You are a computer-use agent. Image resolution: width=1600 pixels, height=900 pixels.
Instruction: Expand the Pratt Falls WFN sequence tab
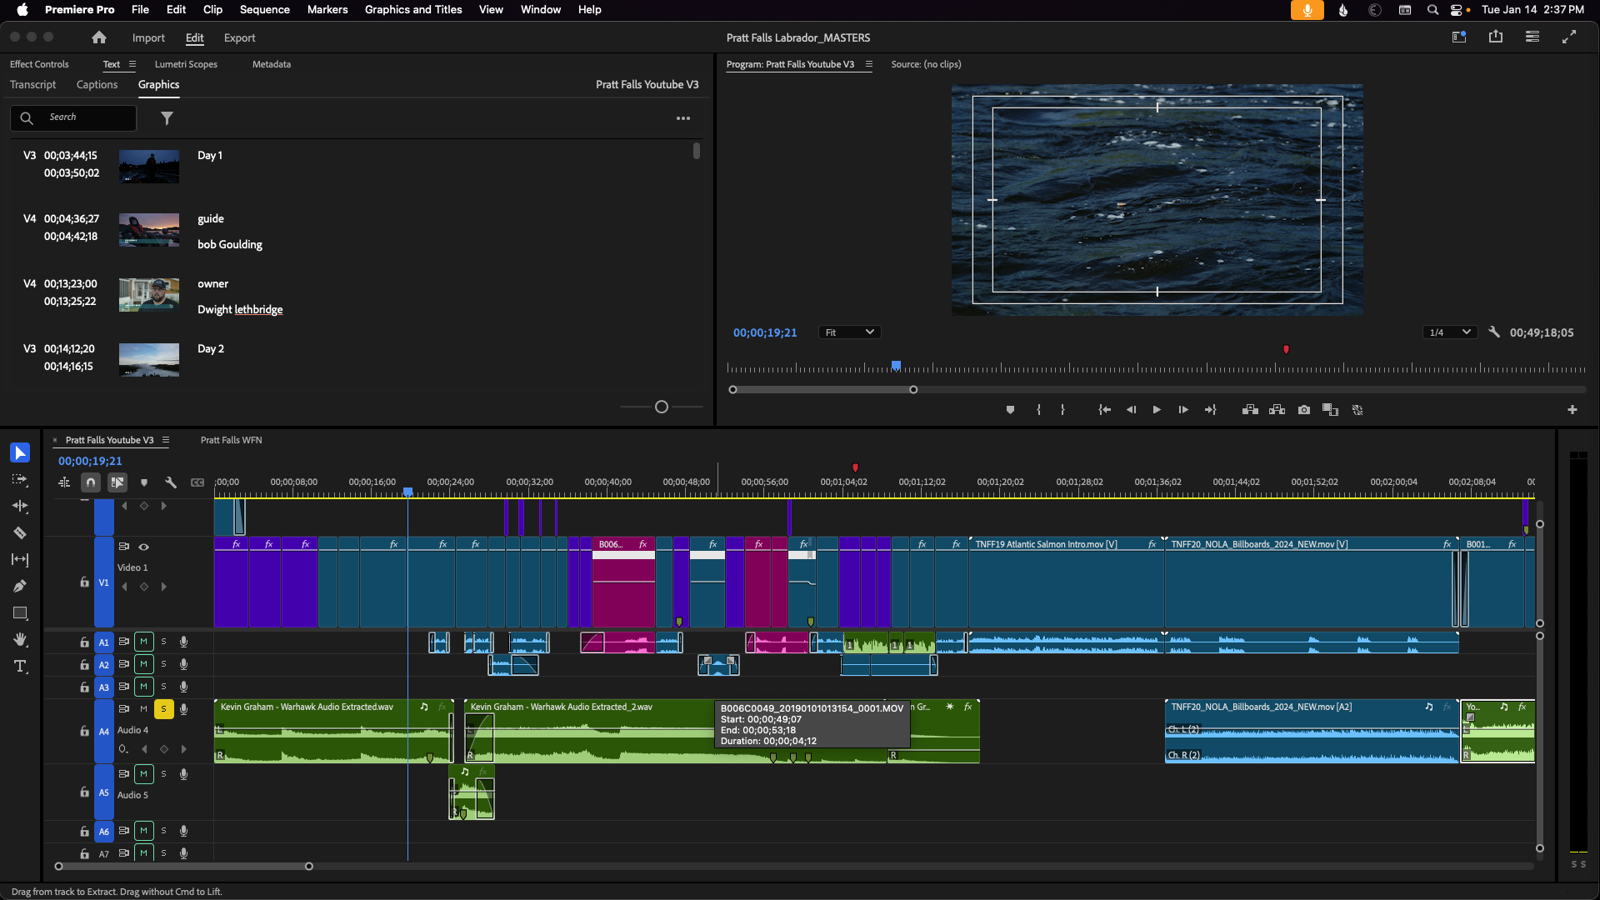pos(231,439)
